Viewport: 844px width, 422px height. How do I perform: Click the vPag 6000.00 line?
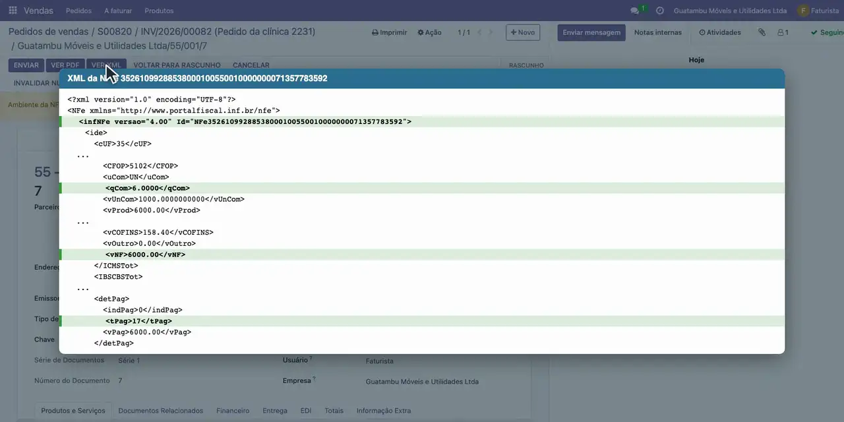pyautogui.click(x=147, y=332)
